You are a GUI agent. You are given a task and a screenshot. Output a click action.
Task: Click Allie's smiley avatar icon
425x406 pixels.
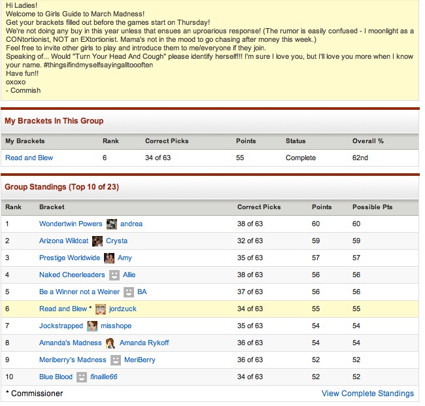pos(114,275)
